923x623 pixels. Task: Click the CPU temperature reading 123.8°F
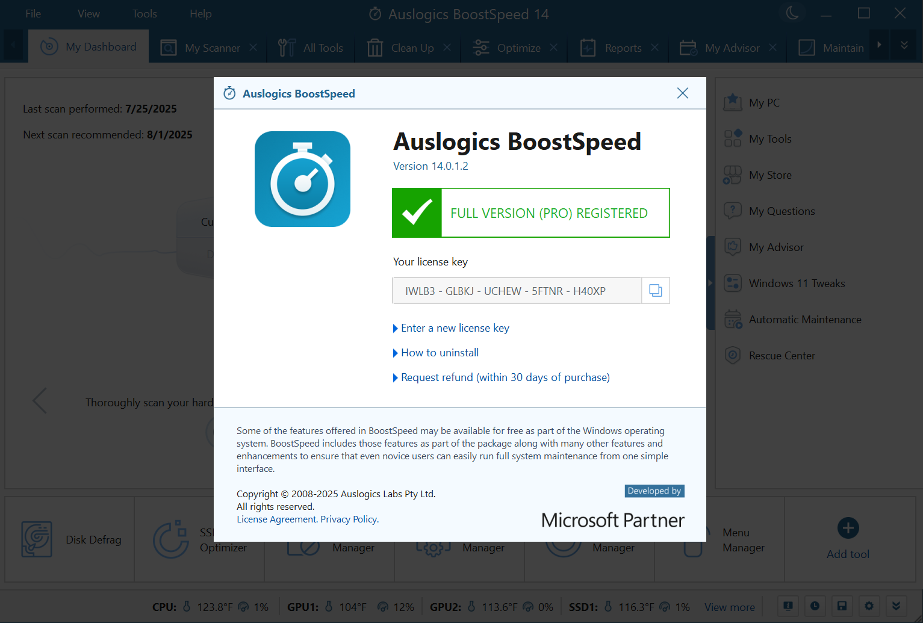215,607
